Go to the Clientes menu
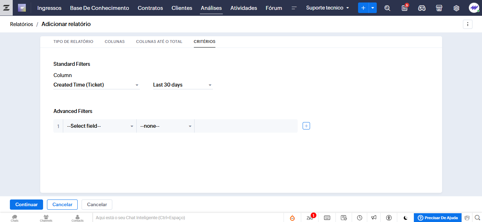 point(182,8)
